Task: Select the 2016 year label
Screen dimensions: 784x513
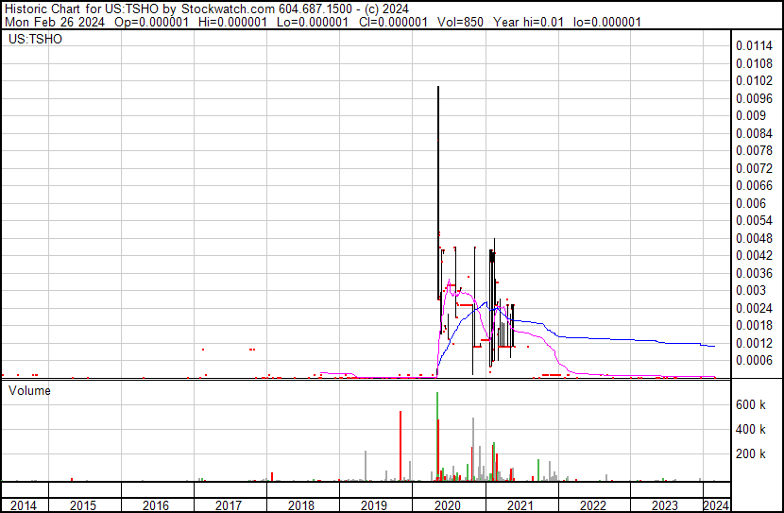Action: pos(156,505)
